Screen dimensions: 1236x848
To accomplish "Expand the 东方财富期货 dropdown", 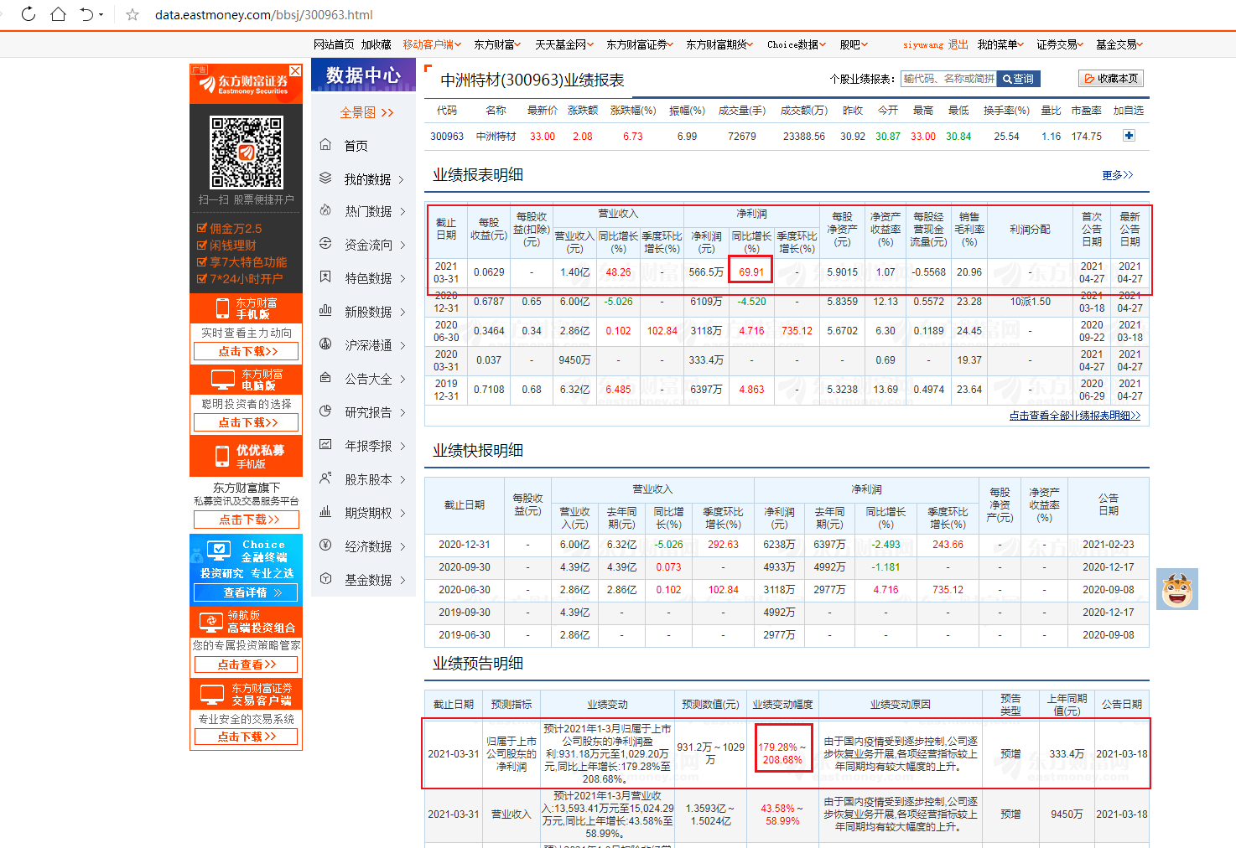I will (x=719, y=44).
